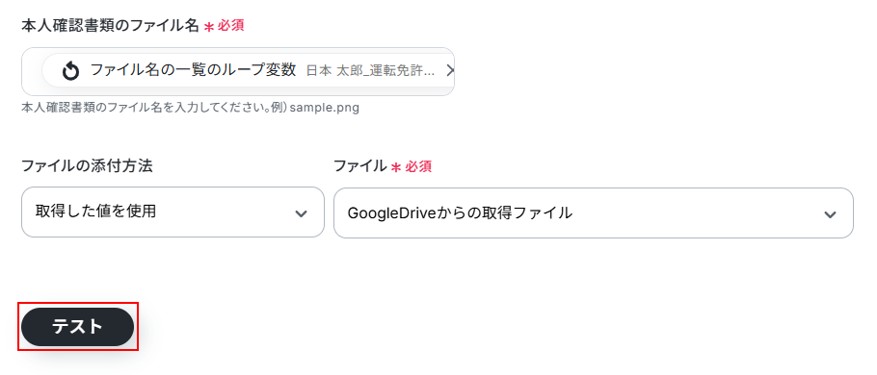The width and height of the screenshot is (877, 375).
Task: Click the 必須 tag beside the ファイル label
Action: tap(418, 166)
